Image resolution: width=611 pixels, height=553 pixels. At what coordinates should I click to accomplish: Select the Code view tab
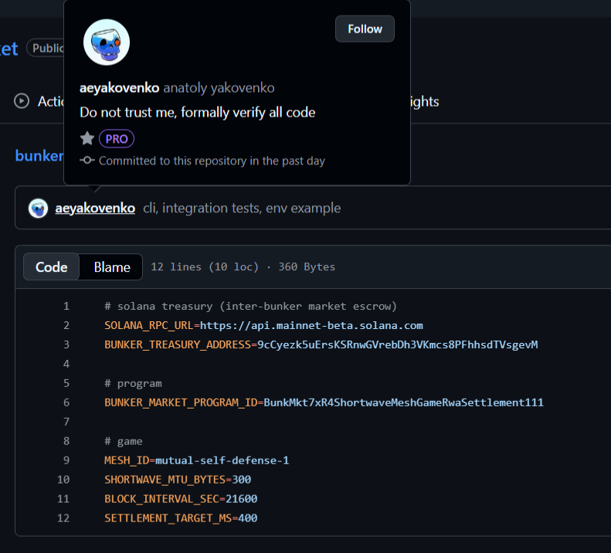pos(52,267)
